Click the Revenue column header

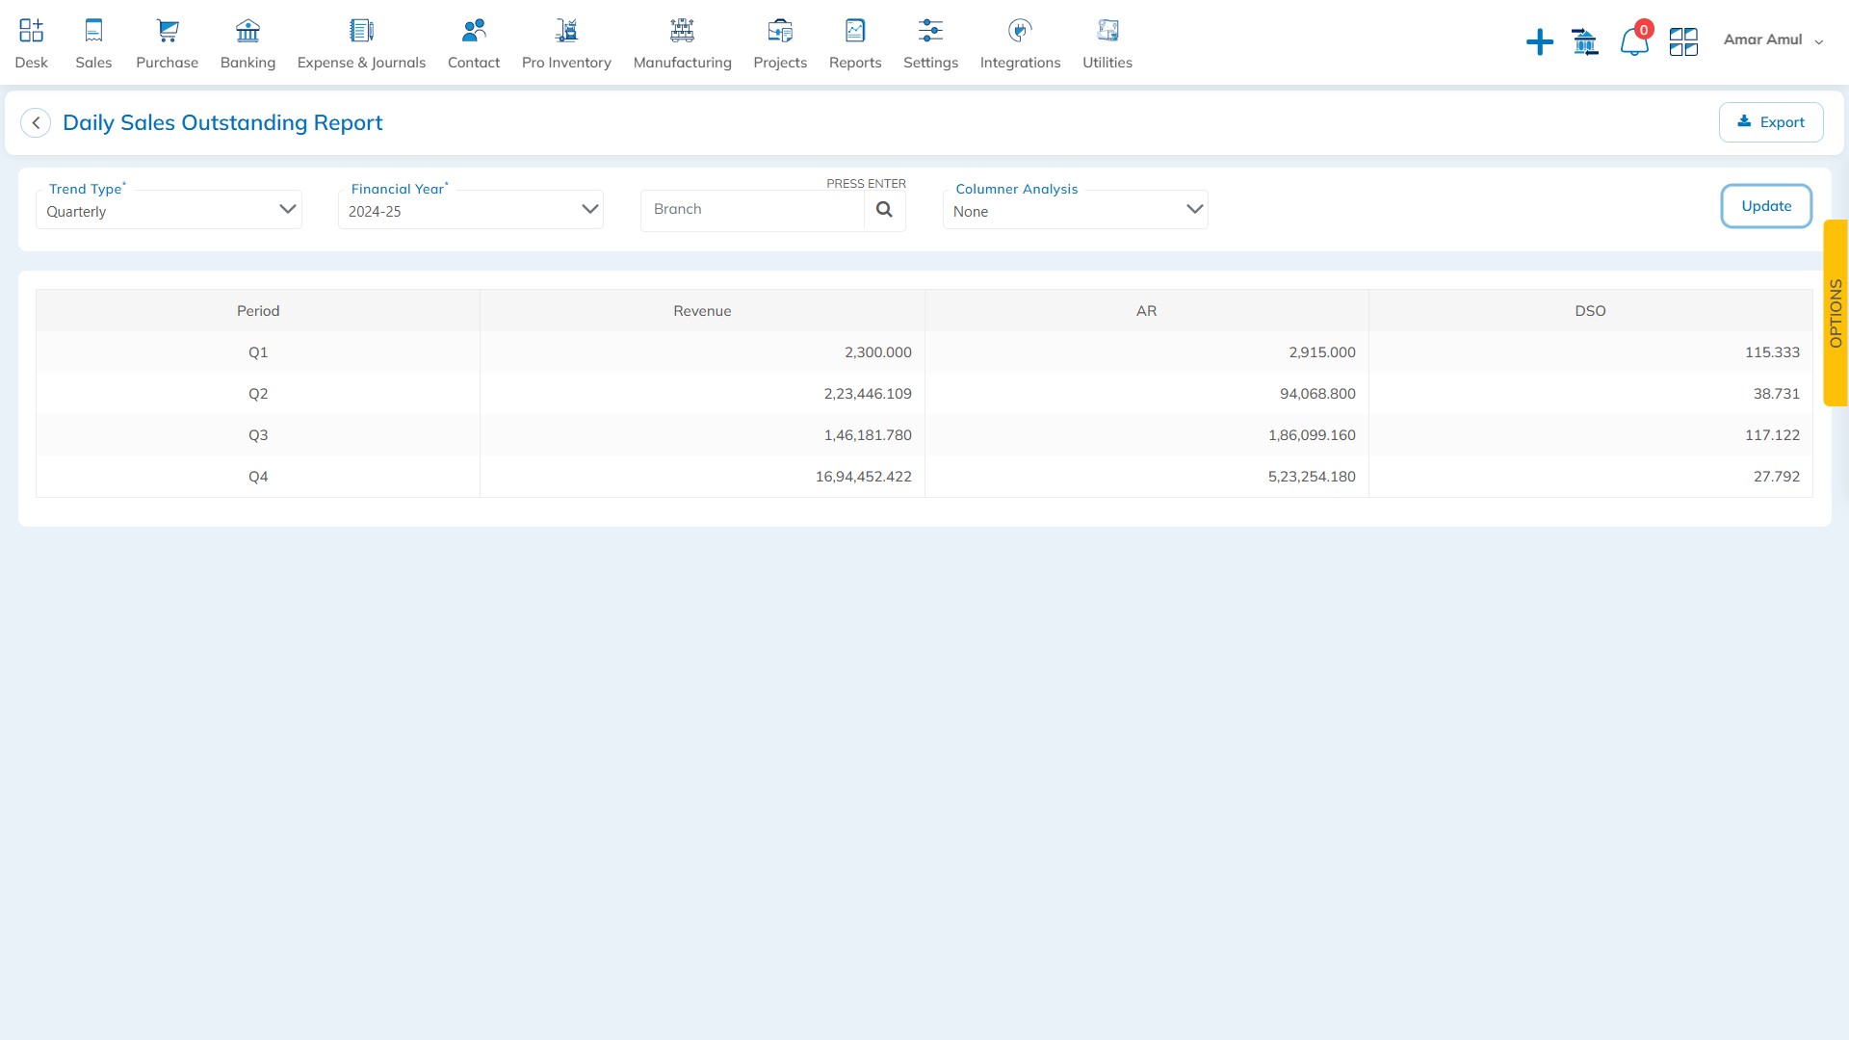pos(702,311)
